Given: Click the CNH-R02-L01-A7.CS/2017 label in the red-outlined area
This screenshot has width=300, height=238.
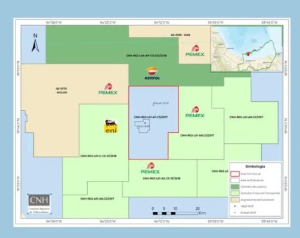Looking at the screenshot, I should (151, 117).
